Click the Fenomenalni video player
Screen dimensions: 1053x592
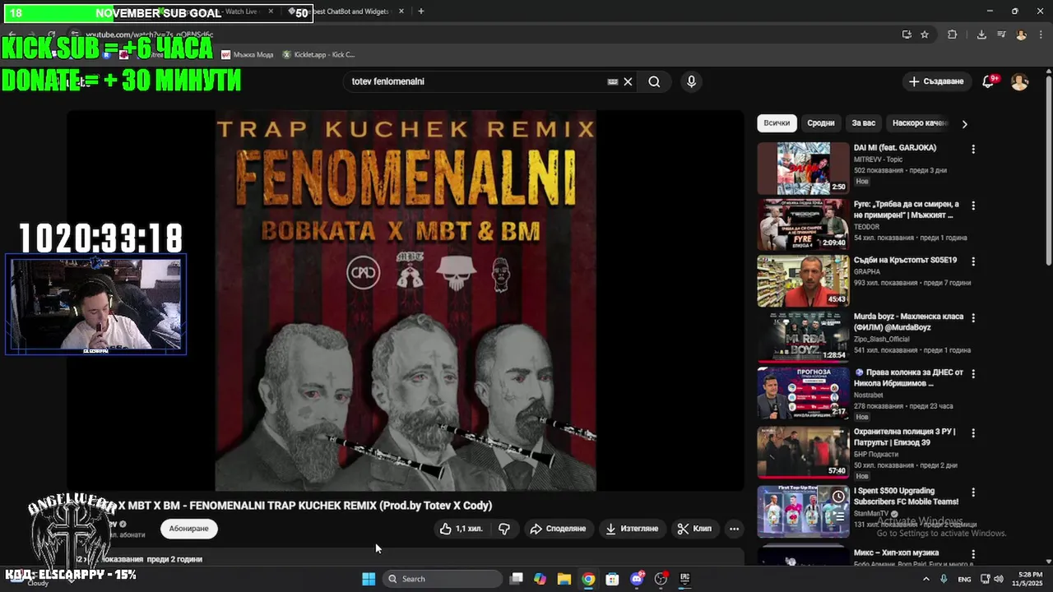tap(406, 301)
